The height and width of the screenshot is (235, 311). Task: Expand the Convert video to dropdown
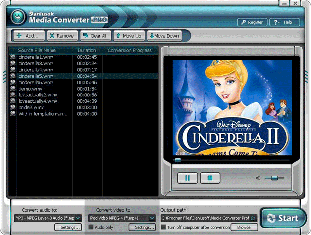(x=152, y=218)
